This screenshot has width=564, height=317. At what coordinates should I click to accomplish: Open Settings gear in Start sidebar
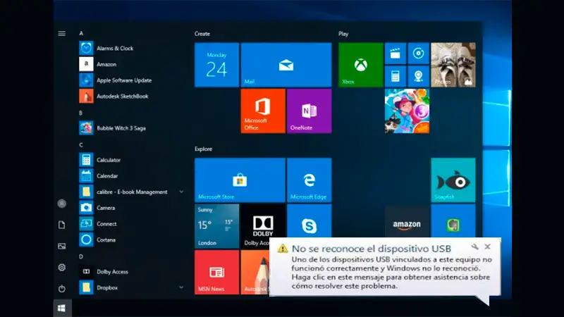point(62,268)
